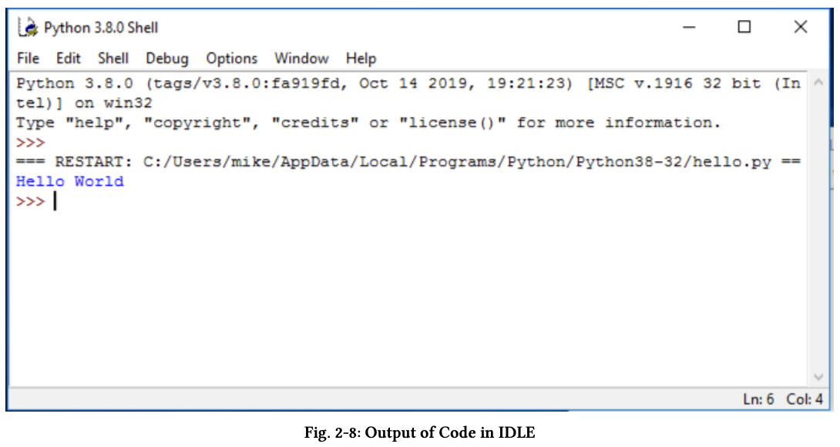This screenshot has height=447, width=840.
Task: Maximize the Python Shell window
Action: 744,28
